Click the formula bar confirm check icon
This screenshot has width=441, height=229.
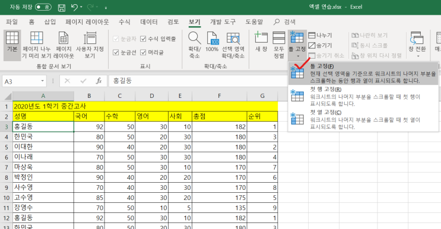pyautogui.click(x=83, y=81)
